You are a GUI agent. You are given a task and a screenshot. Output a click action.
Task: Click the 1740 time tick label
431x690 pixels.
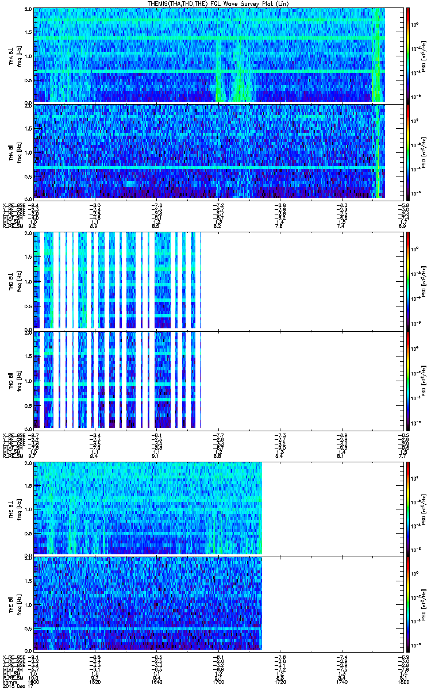click(341, 681)
